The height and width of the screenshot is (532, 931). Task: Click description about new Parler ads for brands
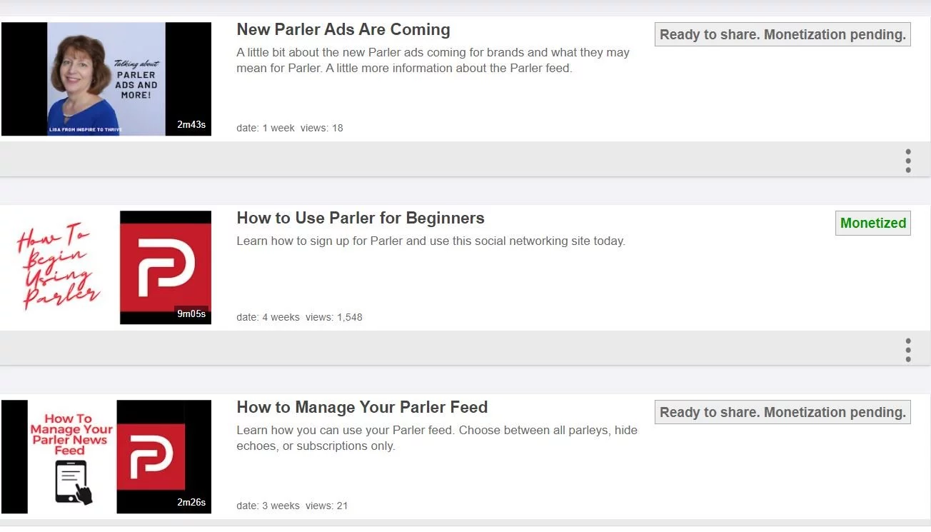point(433,61)
